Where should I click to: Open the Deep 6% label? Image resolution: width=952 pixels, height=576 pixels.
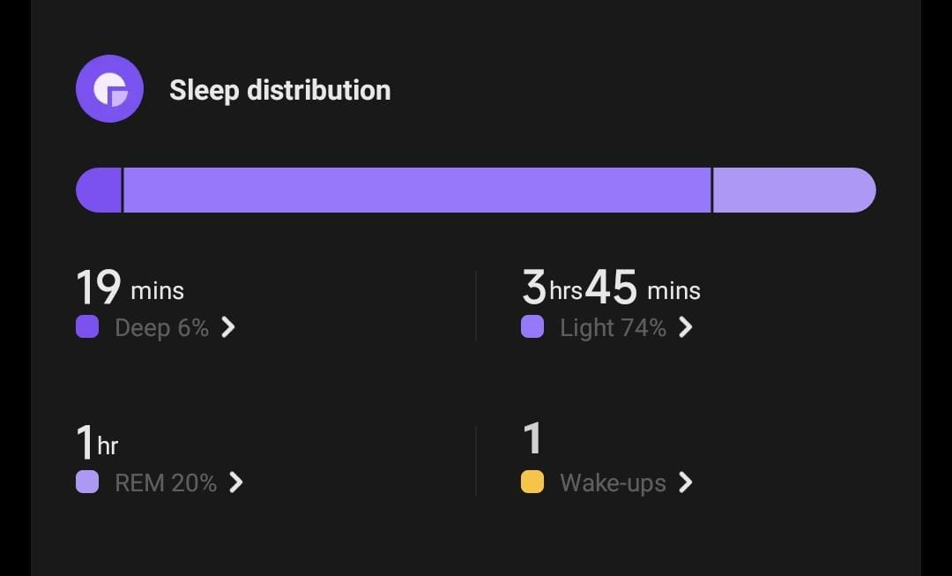[x=161, y=328]
